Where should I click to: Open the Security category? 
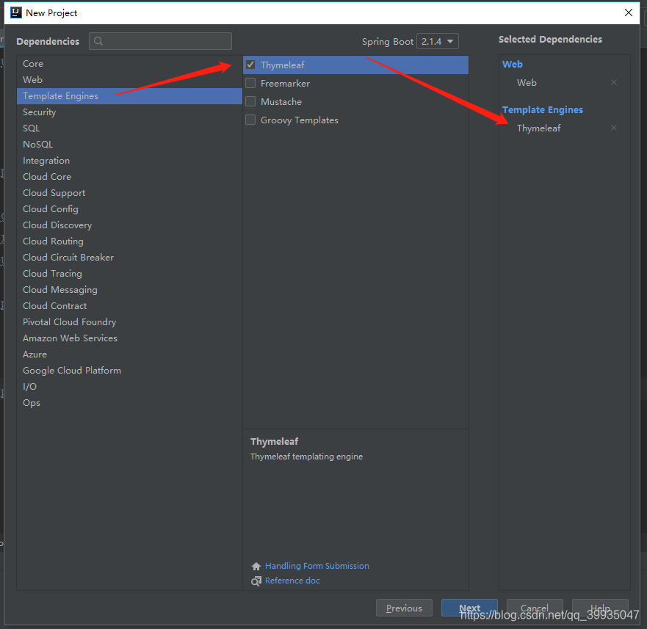[129, 112]
